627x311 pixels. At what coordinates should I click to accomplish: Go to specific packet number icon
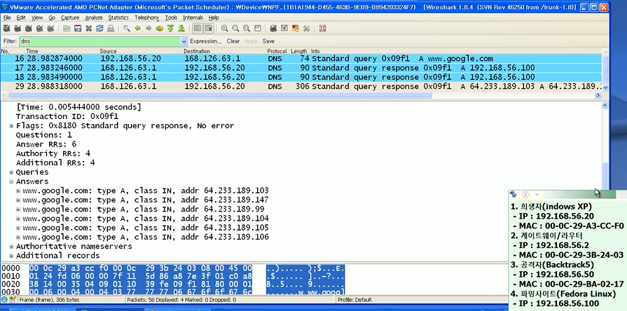160,29
